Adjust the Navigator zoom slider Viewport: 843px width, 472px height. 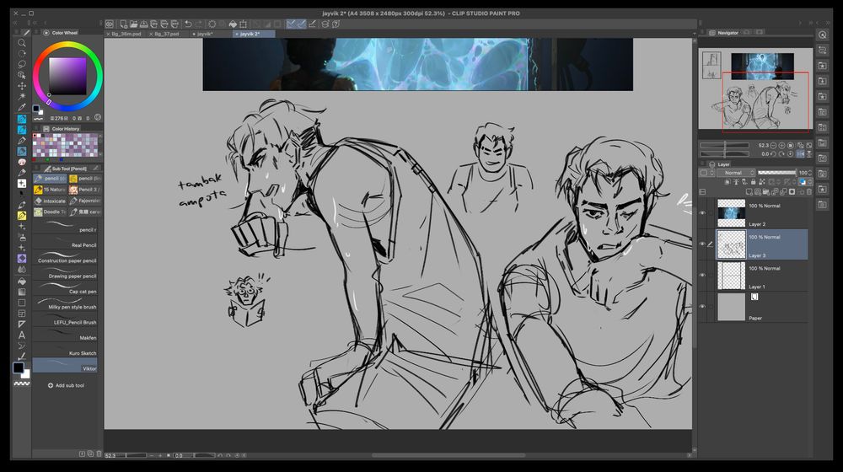(x=724, y=145)
